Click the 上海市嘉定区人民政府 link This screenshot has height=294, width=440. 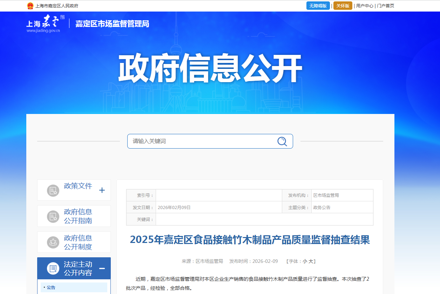coord(57,6)
